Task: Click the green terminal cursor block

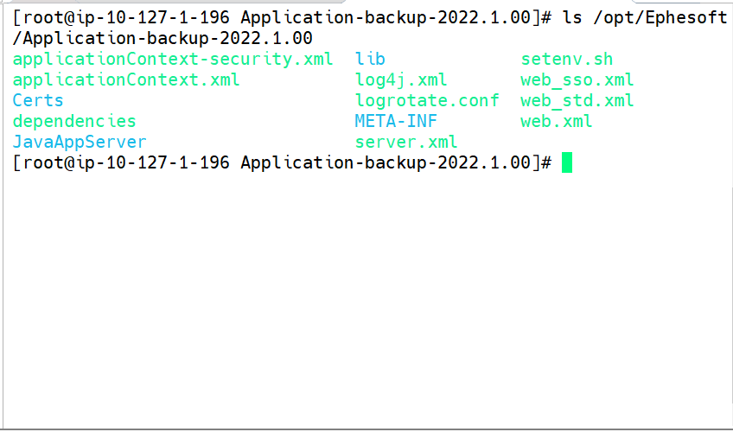Action: pos(566,162)
